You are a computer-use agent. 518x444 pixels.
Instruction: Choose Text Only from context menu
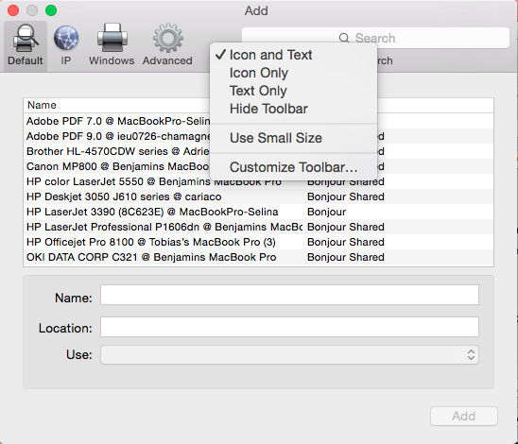click(293, 91)
